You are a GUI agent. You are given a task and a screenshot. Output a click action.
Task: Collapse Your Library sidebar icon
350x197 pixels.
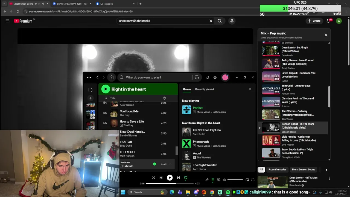point(90,90)
